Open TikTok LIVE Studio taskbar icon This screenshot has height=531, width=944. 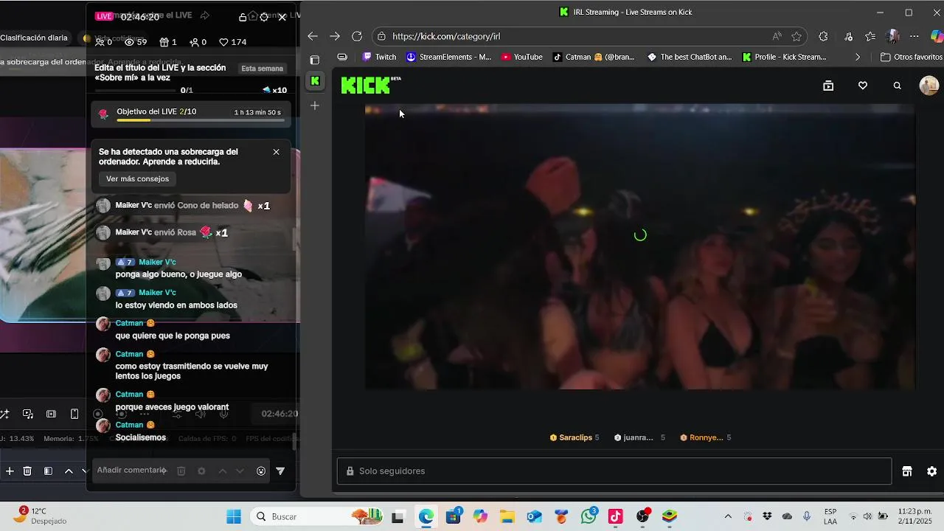point(616,516)
